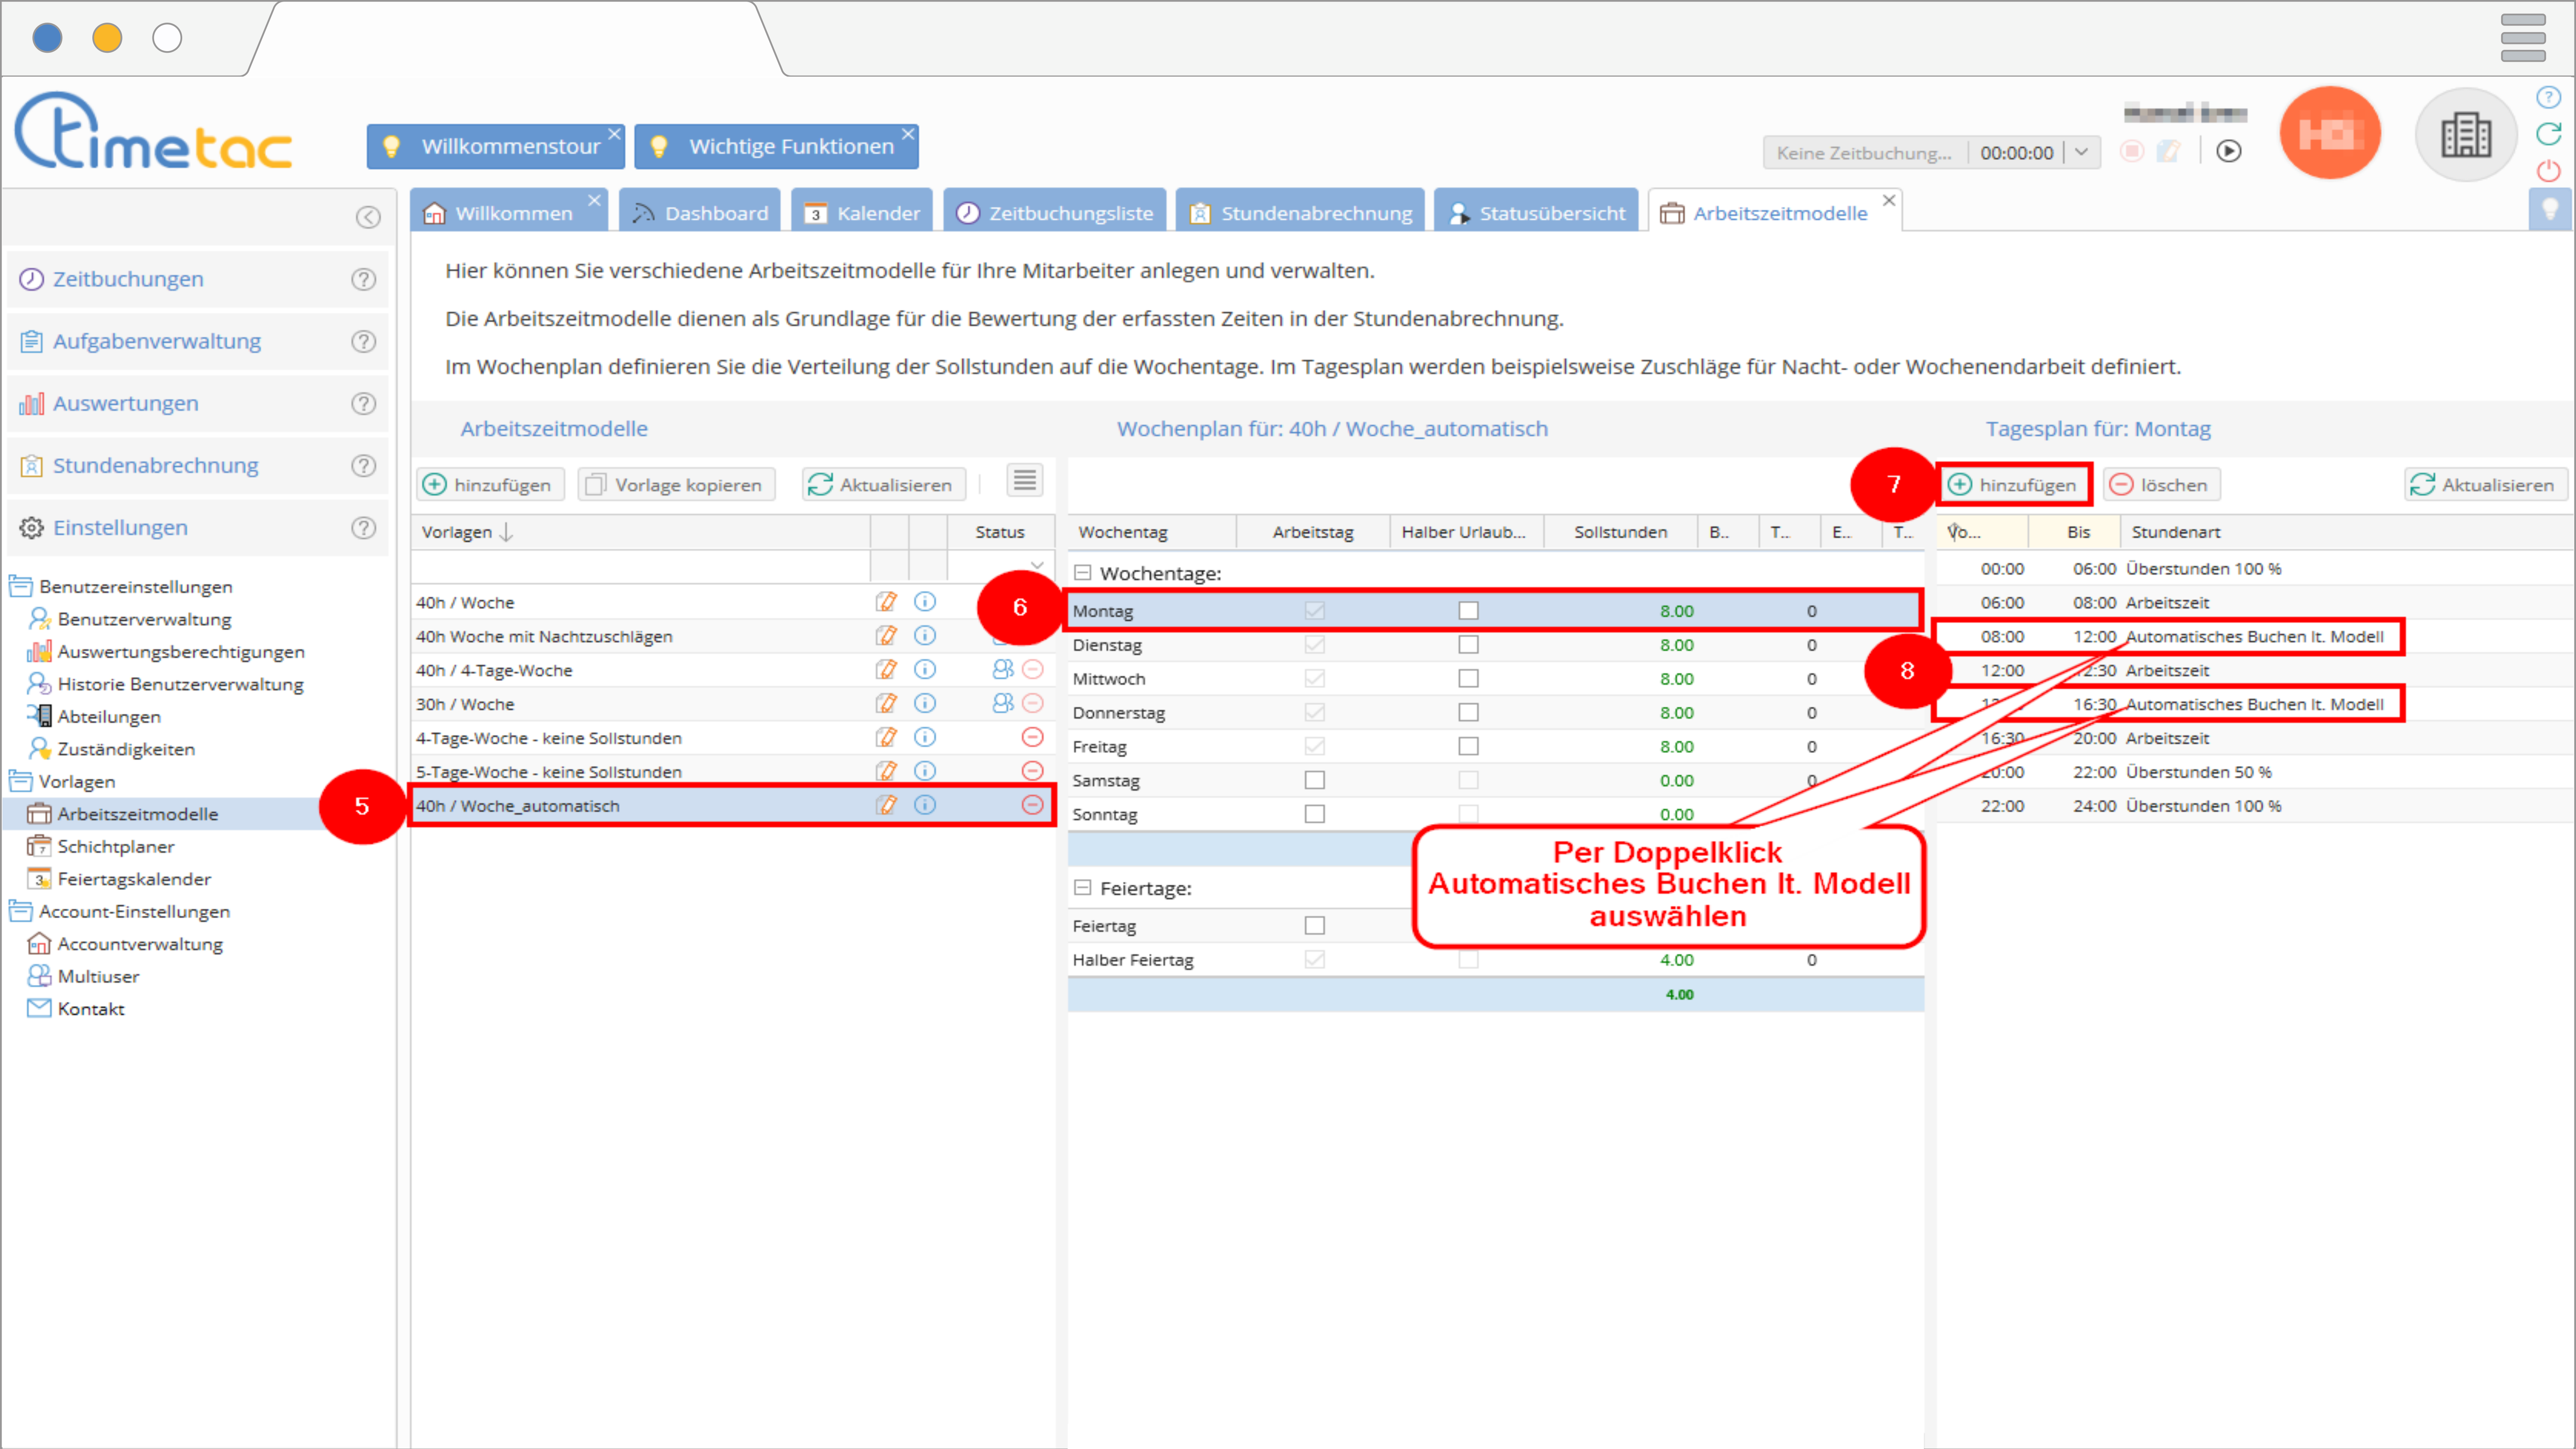Image resolution: width=2576 pixels, height=1449 pixels.
Task: Select Schichtplaner in sidebar tree
Action: (x=116, y=847)
